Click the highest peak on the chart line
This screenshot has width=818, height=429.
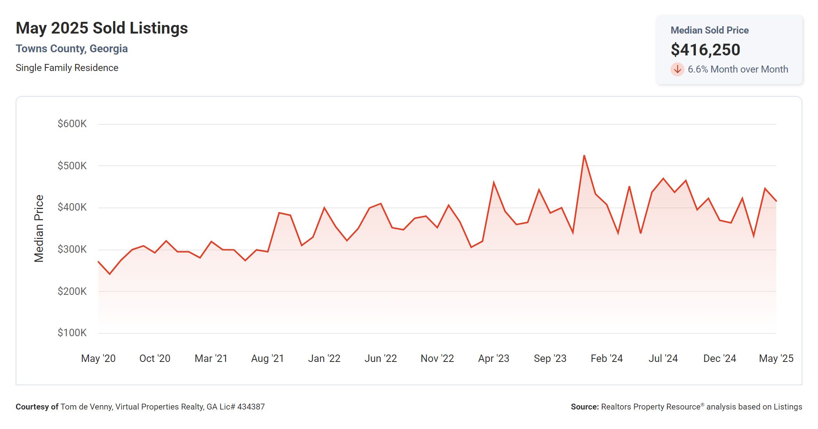[x=584, y=156]
